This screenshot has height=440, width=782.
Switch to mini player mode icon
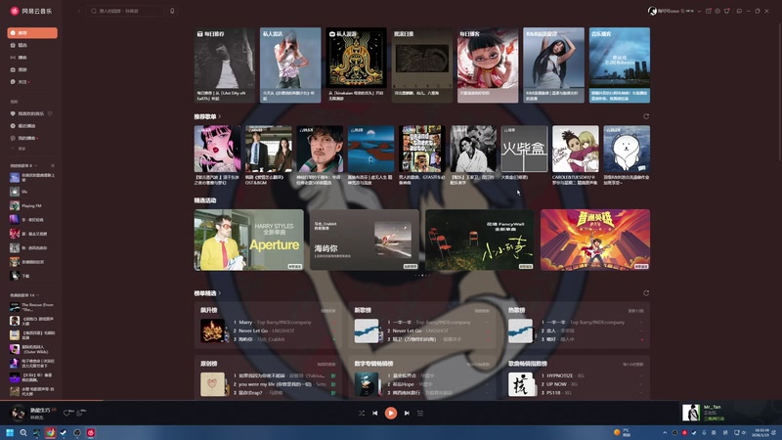tap(739, 11)
